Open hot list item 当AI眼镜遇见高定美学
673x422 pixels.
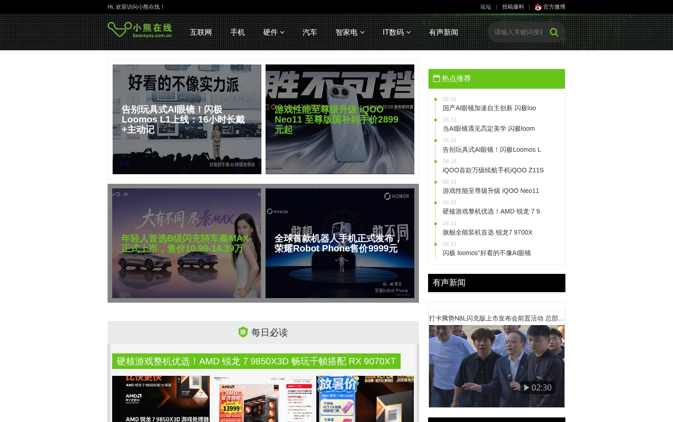coord(488,128)
